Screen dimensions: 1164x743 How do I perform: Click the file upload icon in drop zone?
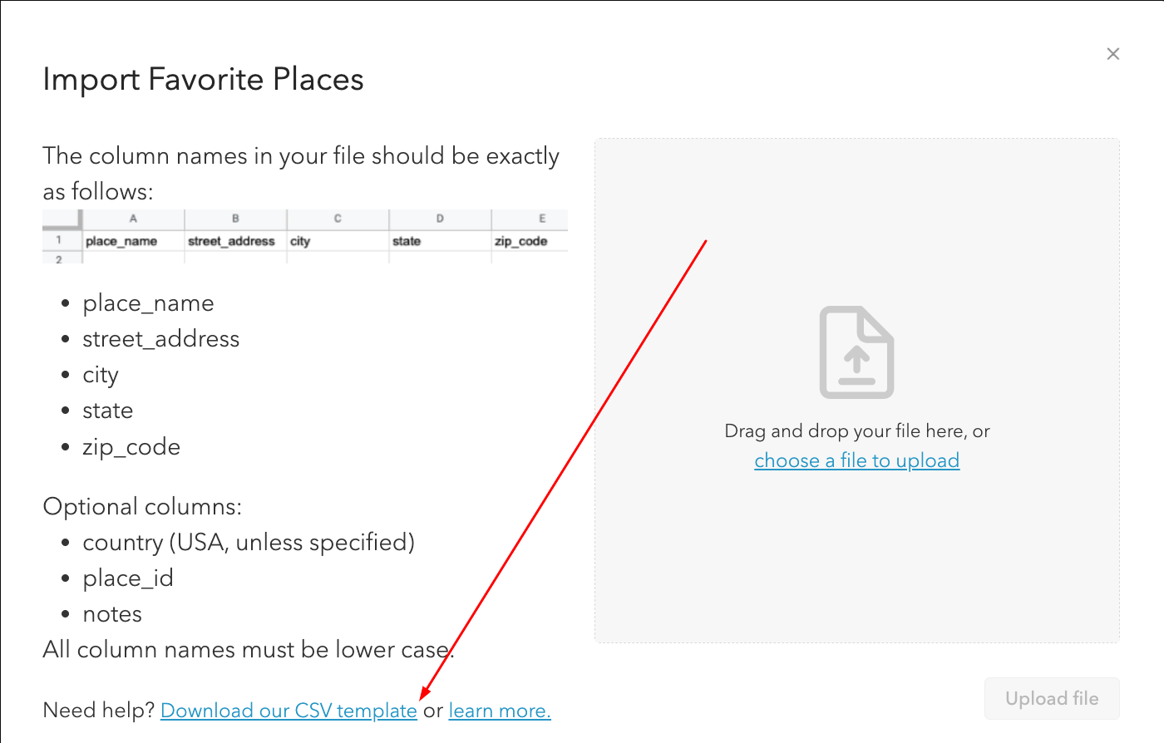click(x=856, y=352)
